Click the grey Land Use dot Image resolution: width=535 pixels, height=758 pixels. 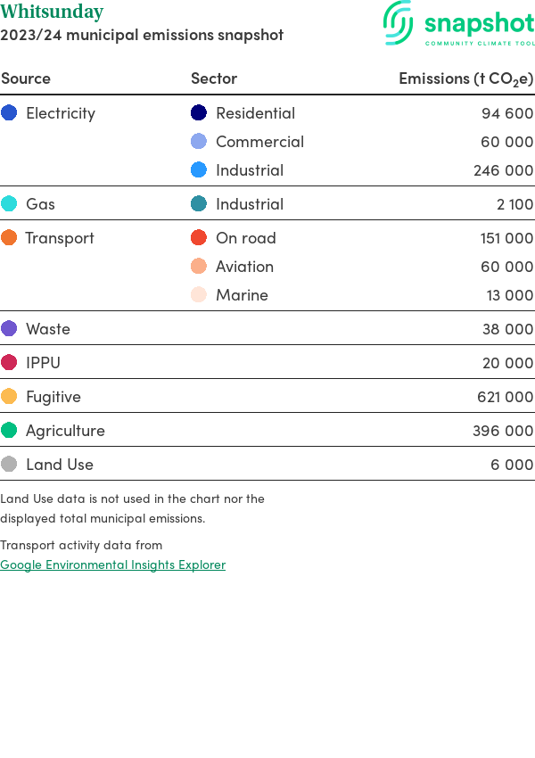click(x=9, y=465)
